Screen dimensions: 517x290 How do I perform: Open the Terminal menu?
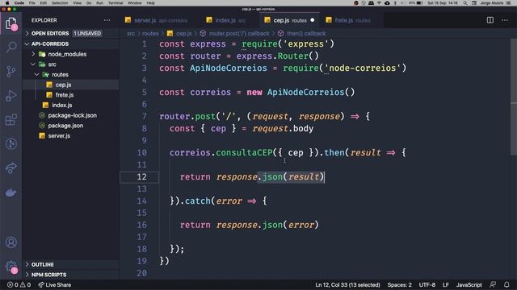pyautogui.click(x=116, y=3)
